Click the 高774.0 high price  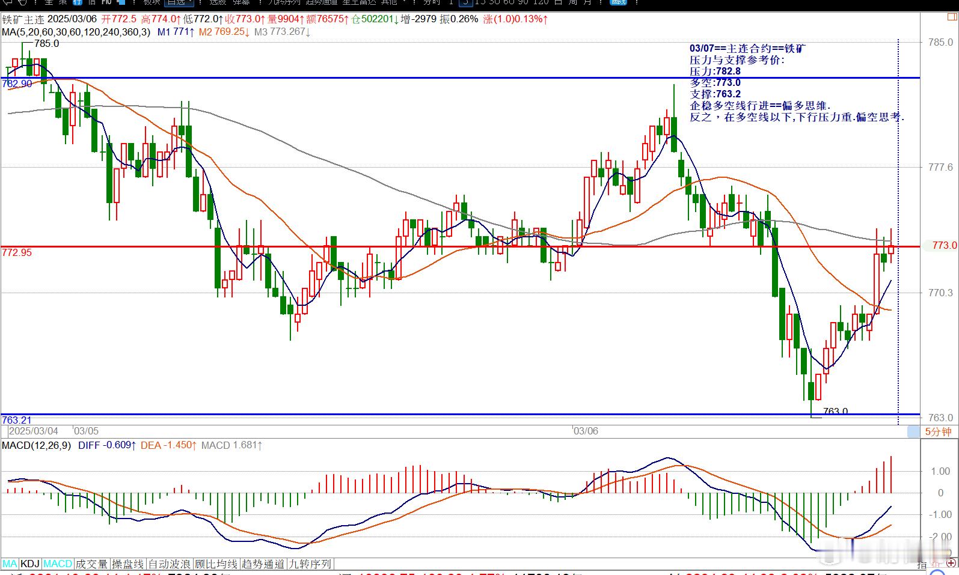click(x=161, y=19)
